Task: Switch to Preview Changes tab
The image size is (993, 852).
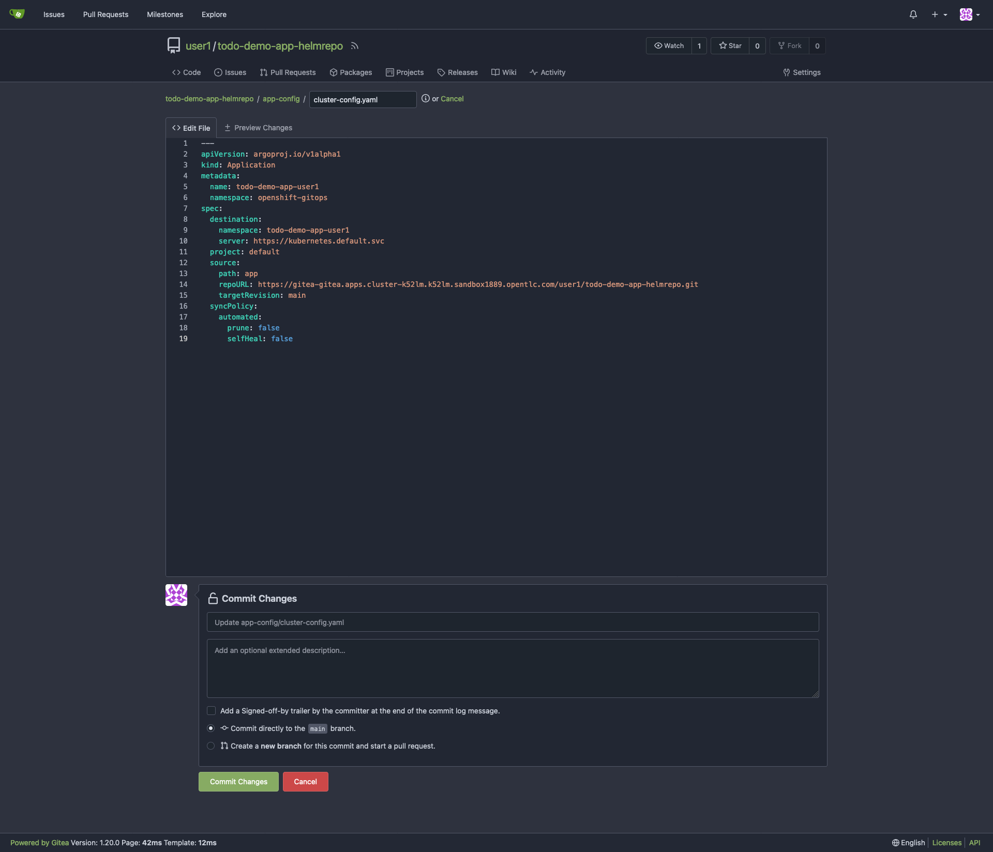Action: pos(258,128)
